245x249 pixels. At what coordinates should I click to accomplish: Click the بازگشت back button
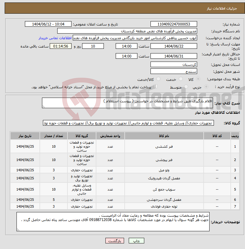pos(115,241)
